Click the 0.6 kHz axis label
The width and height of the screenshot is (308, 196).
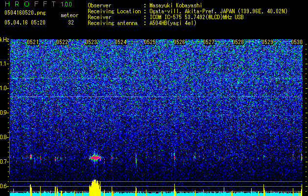tap(4, 186)
